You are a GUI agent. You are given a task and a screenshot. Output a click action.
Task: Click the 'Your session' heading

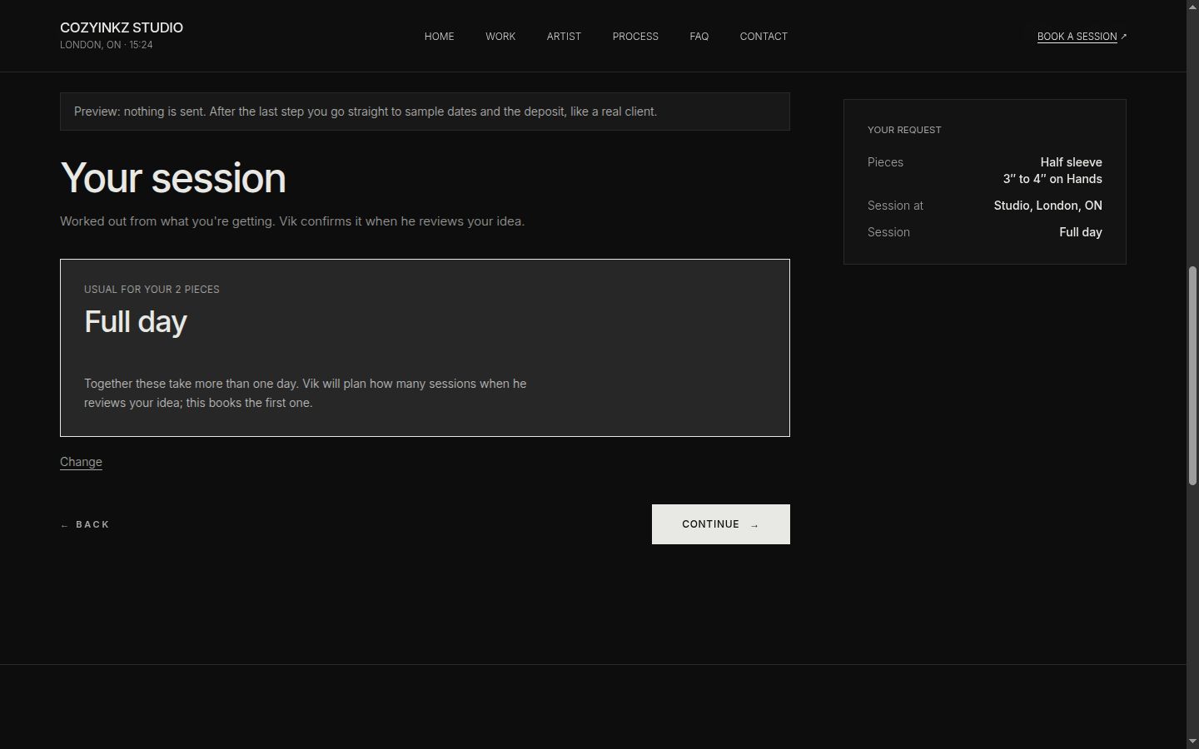[173, 178]
